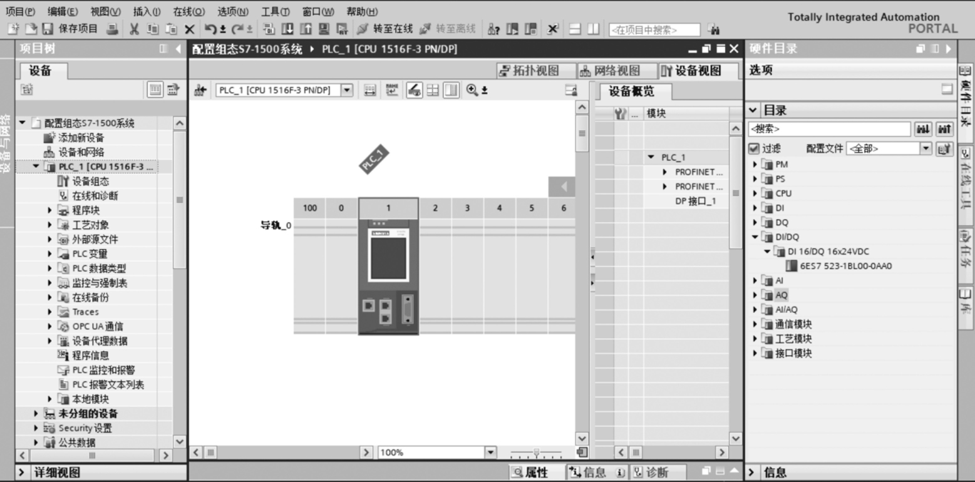The height and width of the screenshot is (482, 975).
Task: Expand the PM folder in catalog
Action: point(755,165)
